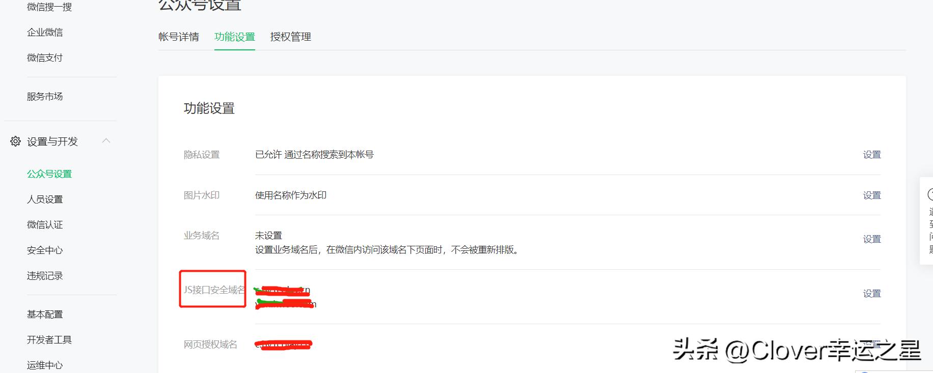Viewport: 933px width, 373px height.
Task: Open the 授权管理 tab
Action: click(291, 37)
